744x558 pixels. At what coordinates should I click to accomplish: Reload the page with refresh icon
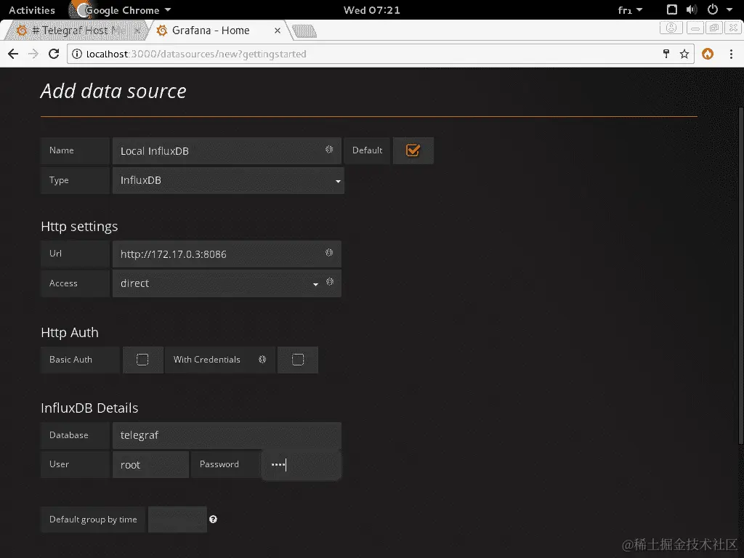click(54, 54)
